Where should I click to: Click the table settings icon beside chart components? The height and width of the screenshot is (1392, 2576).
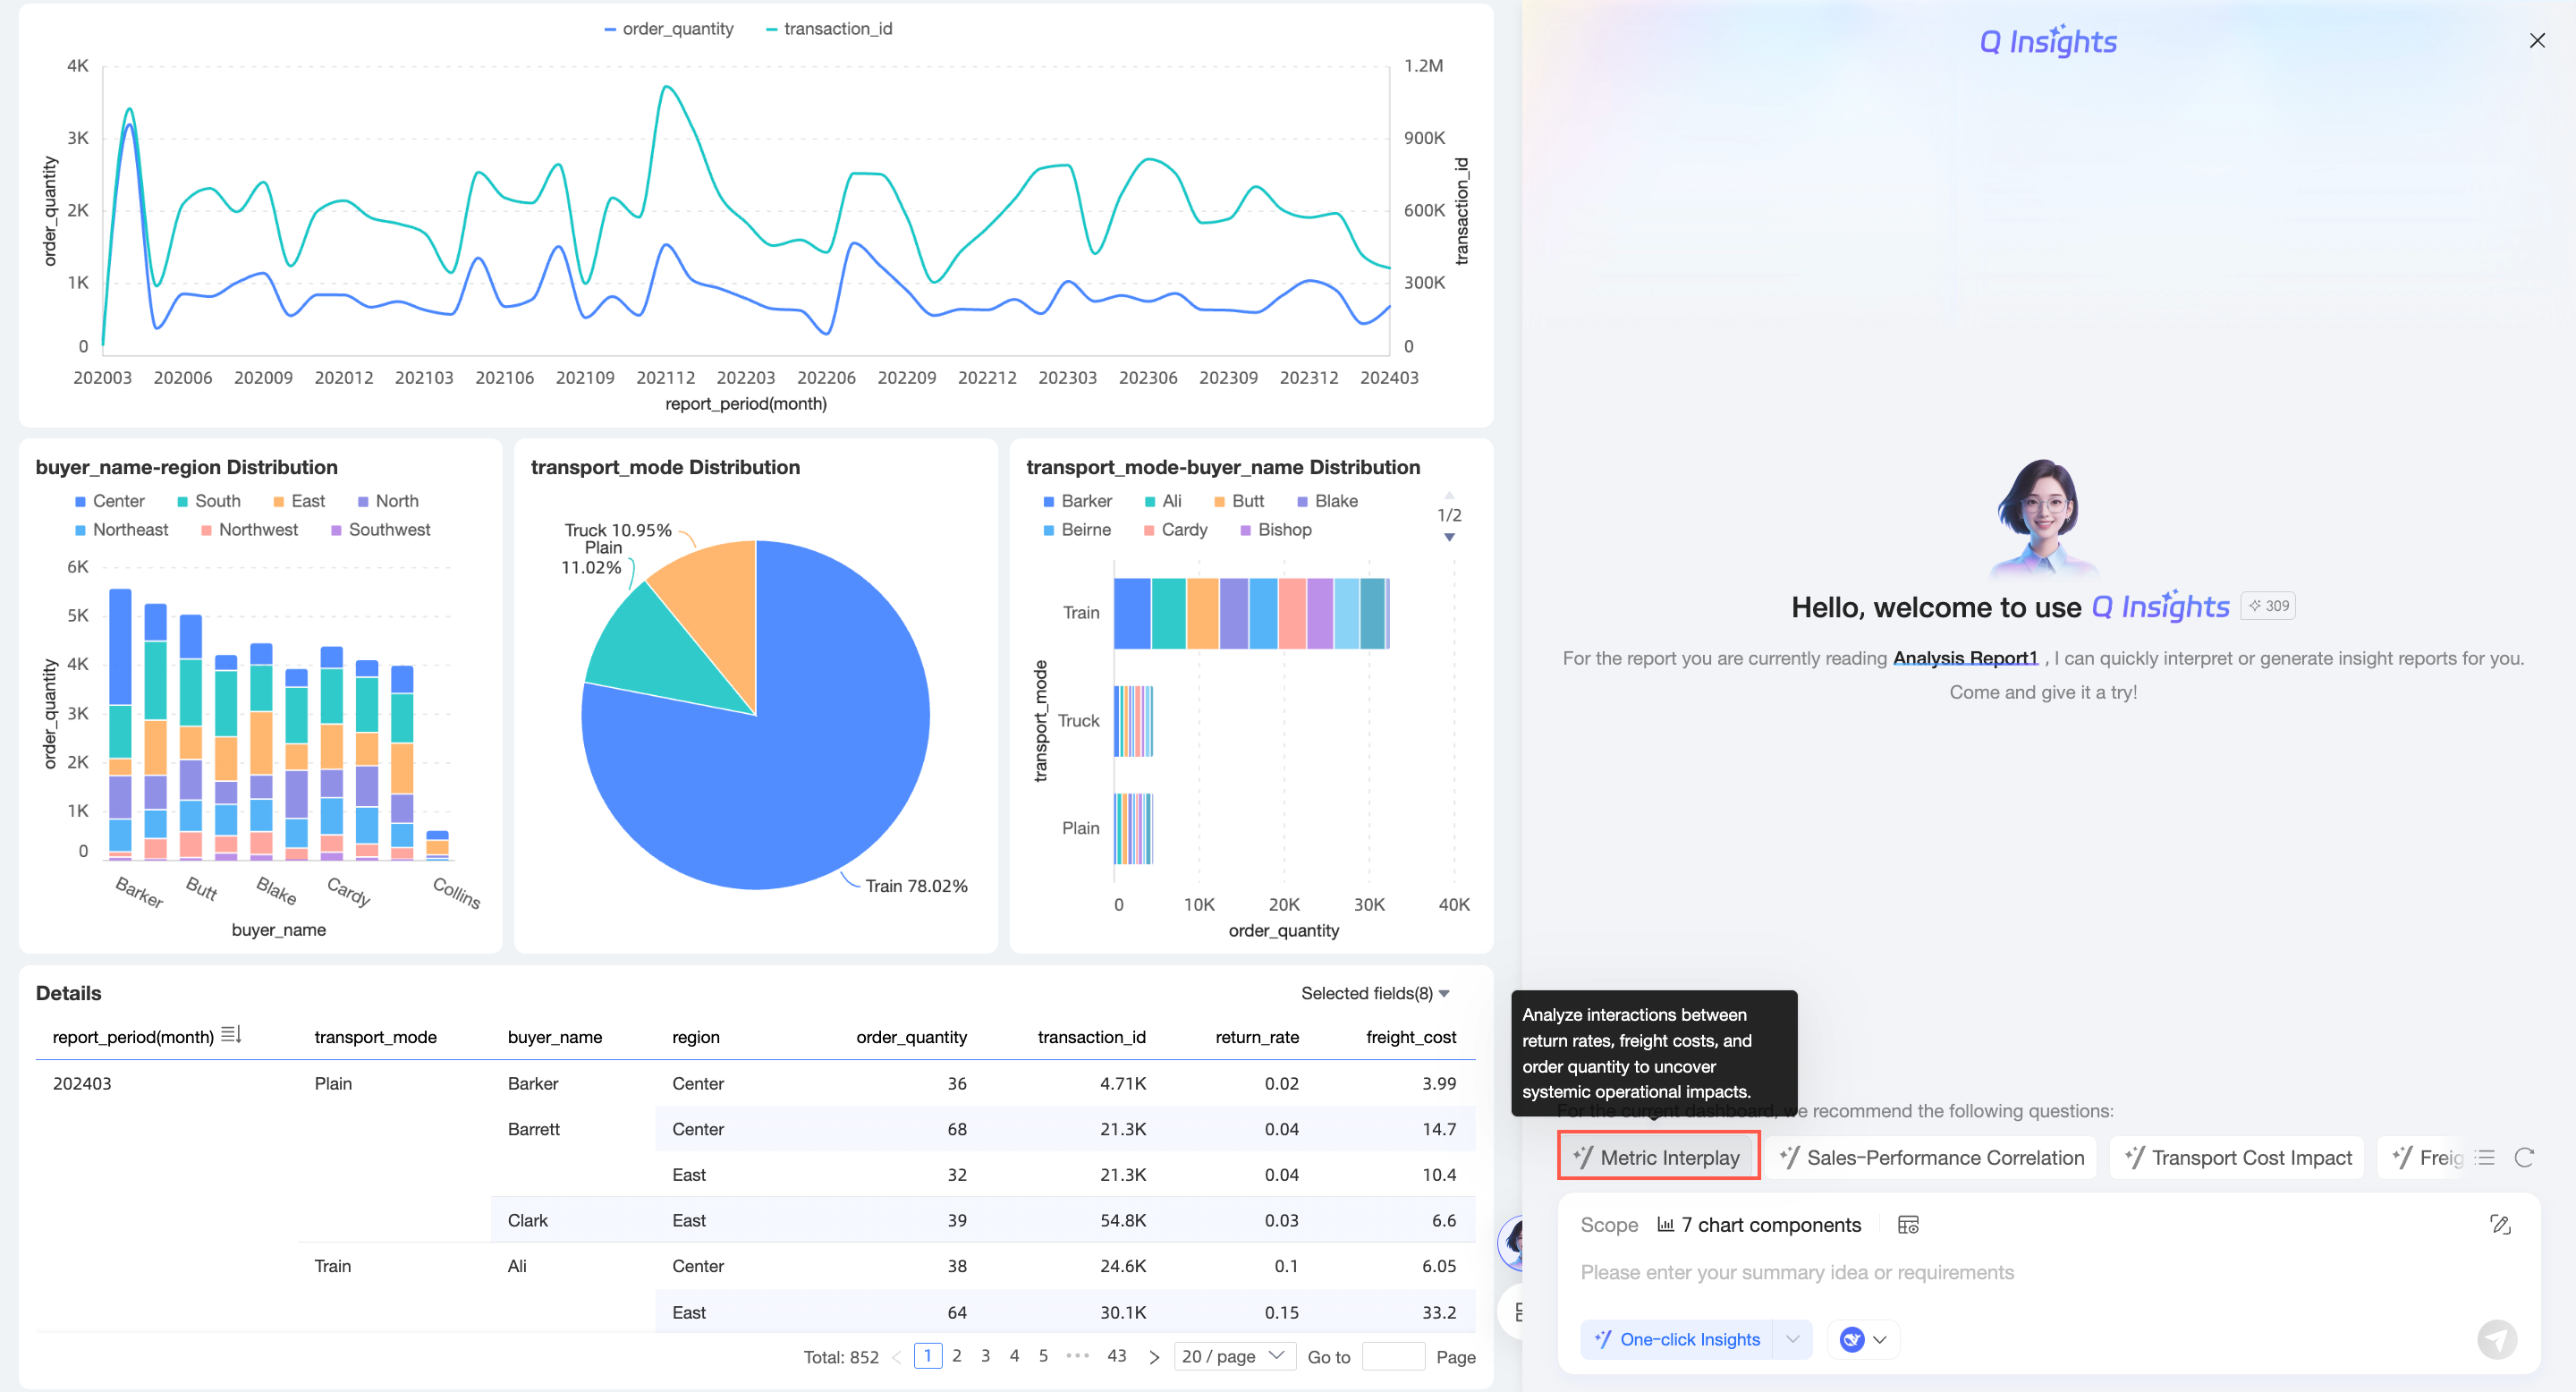pyautogui.click(x=1908, y=1225)
